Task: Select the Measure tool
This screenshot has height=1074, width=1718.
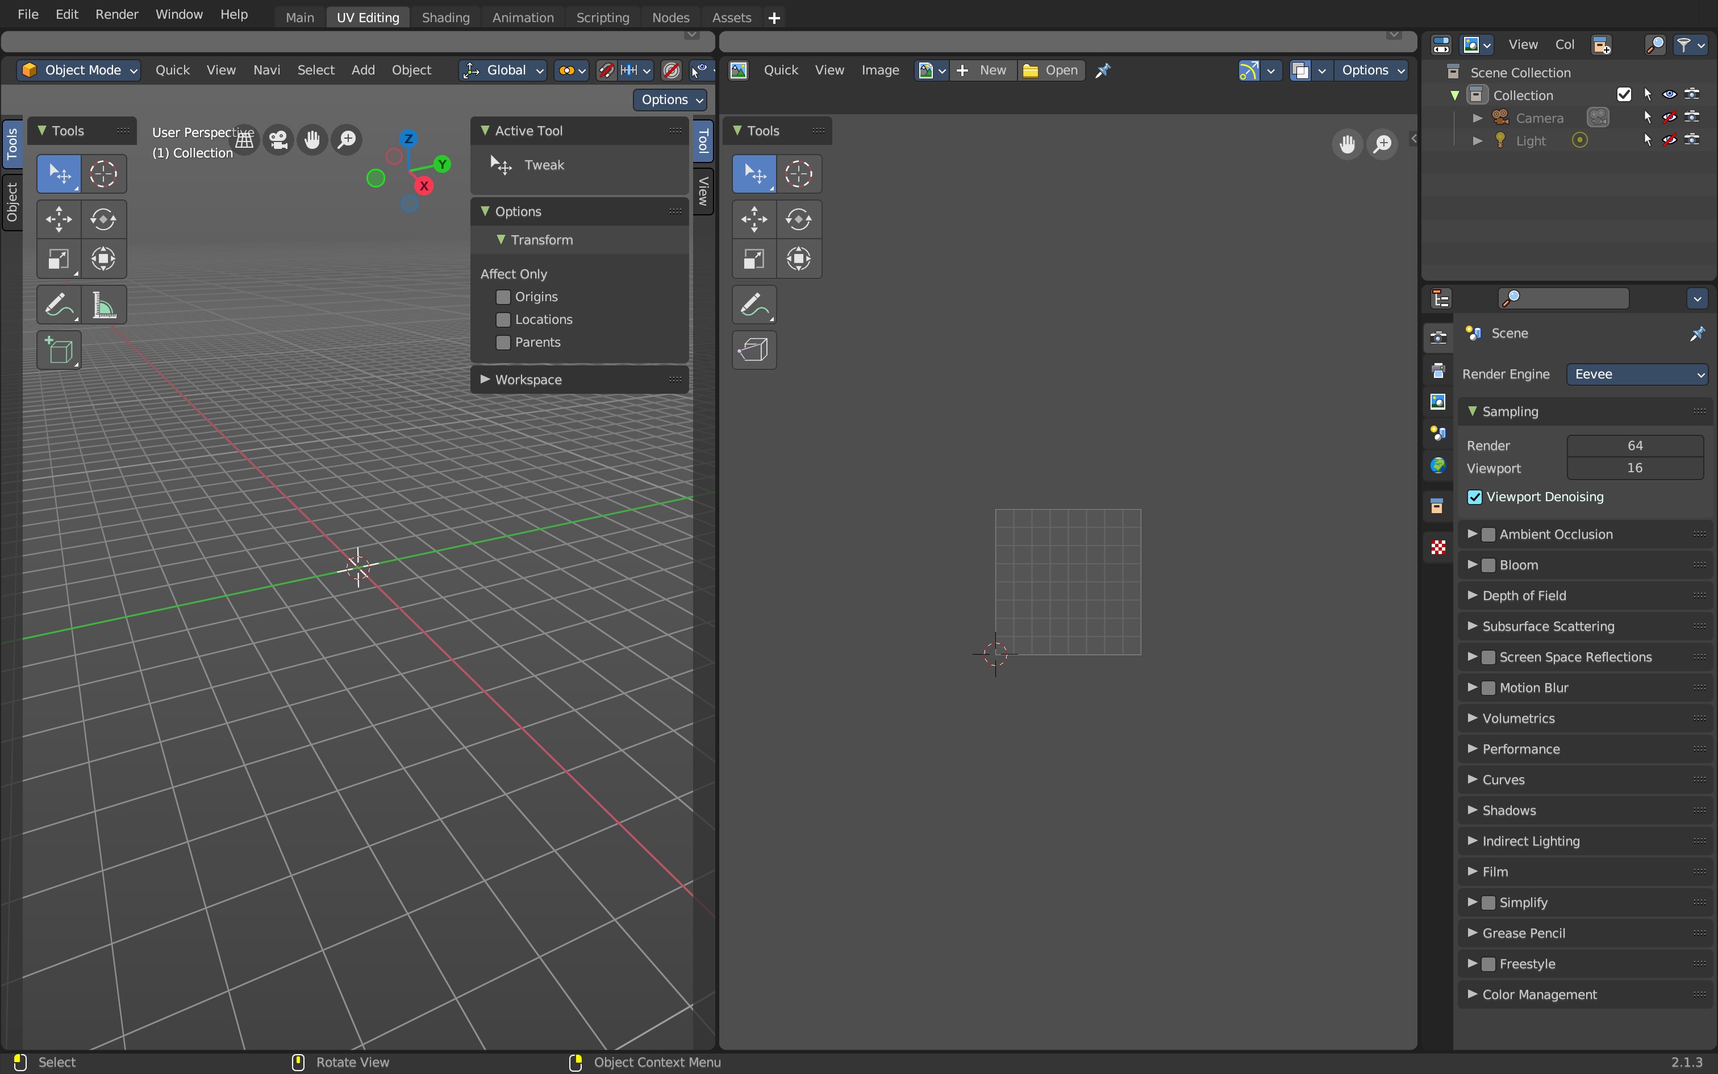Action: 103,304
